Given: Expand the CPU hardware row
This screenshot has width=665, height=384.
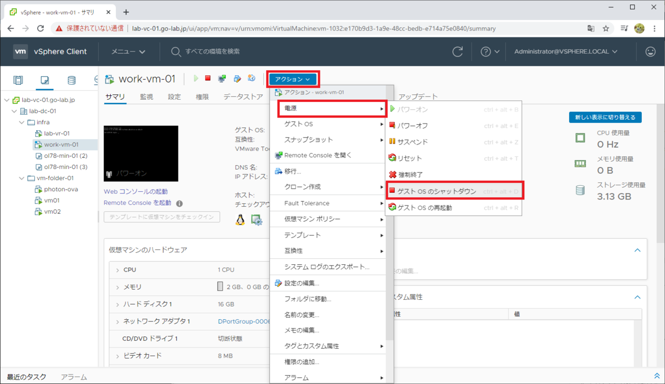Looking at the screenshot, I should coord(117,270).
